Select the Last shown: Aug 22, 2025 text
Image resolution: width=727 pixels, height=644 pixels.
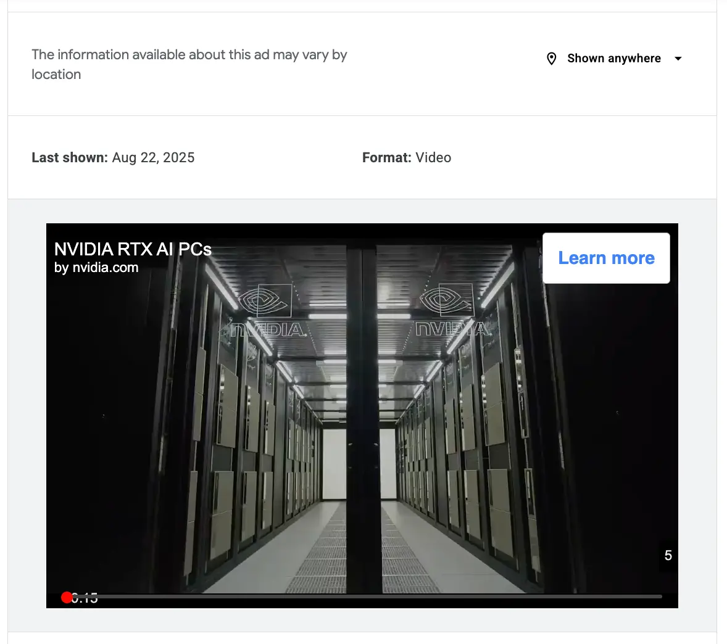click(113, 157)
